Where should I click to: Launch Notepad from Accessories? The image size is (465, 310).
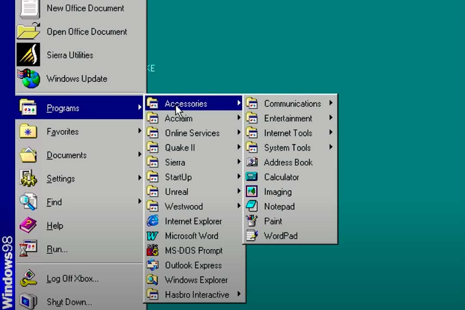click(290, 207)
